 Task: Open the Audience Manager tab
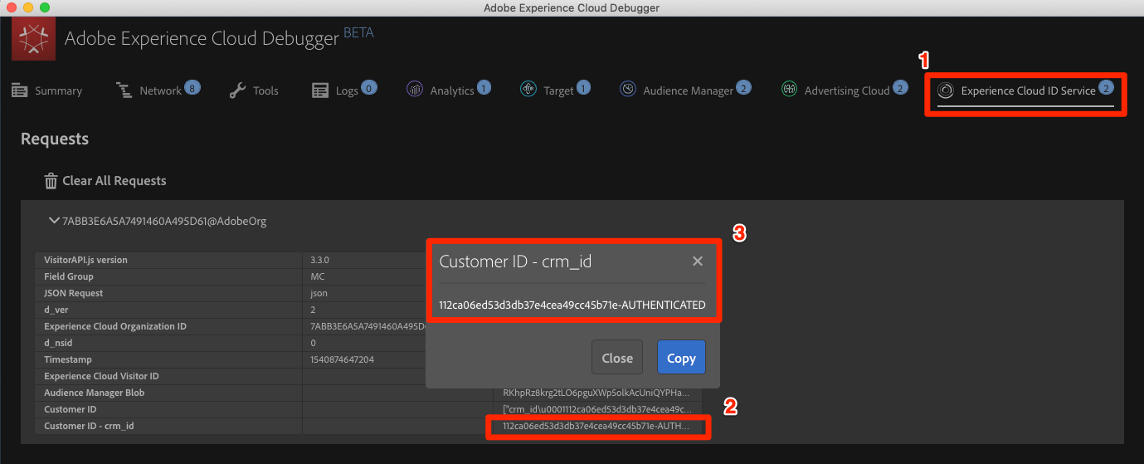point(685,89)
